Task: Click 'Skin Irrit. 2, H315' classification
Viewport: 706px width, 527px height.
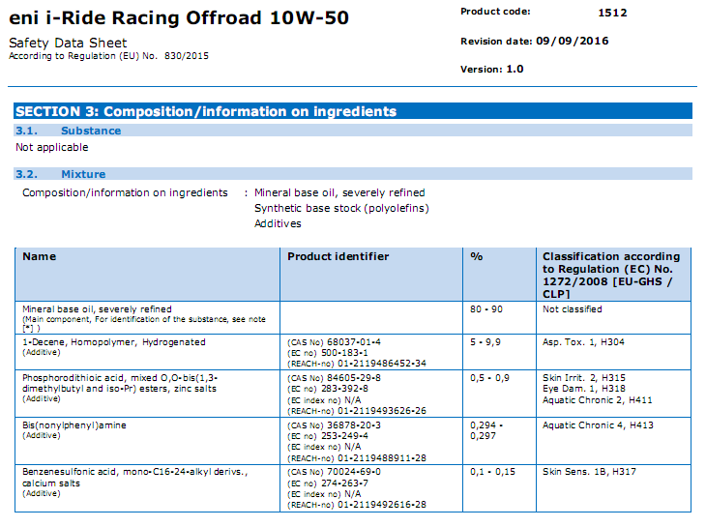Action: coord(584,377)
